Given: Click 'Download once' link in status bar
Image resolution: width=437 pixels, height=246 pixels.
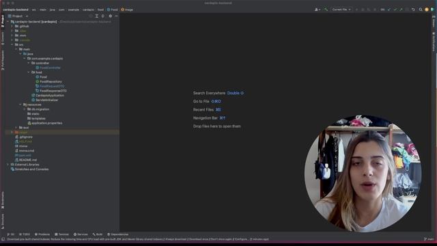Looking at the screenshot, I should point(199,239).
